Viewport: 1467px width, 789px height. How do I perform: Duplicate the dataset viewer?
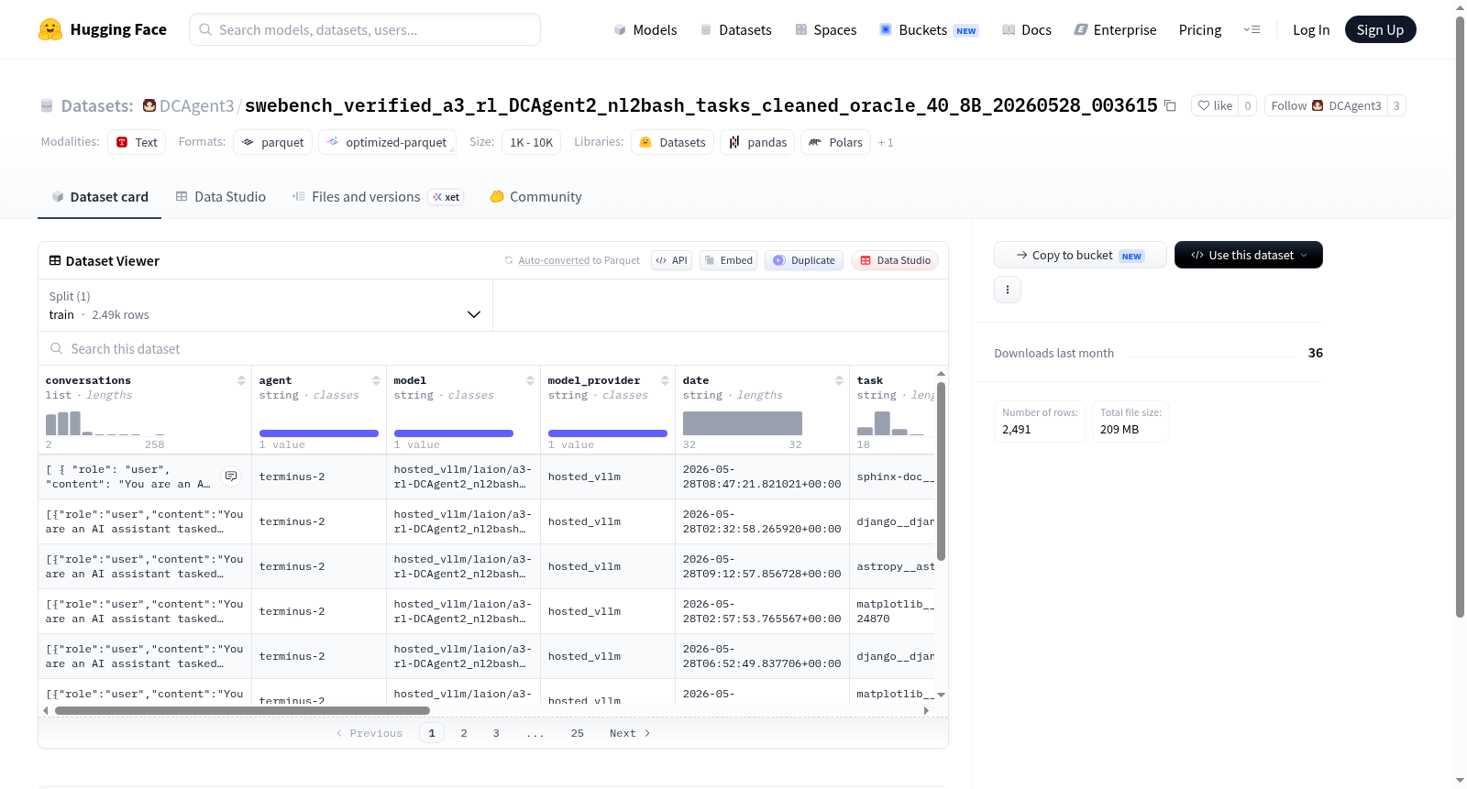(803, 260)
